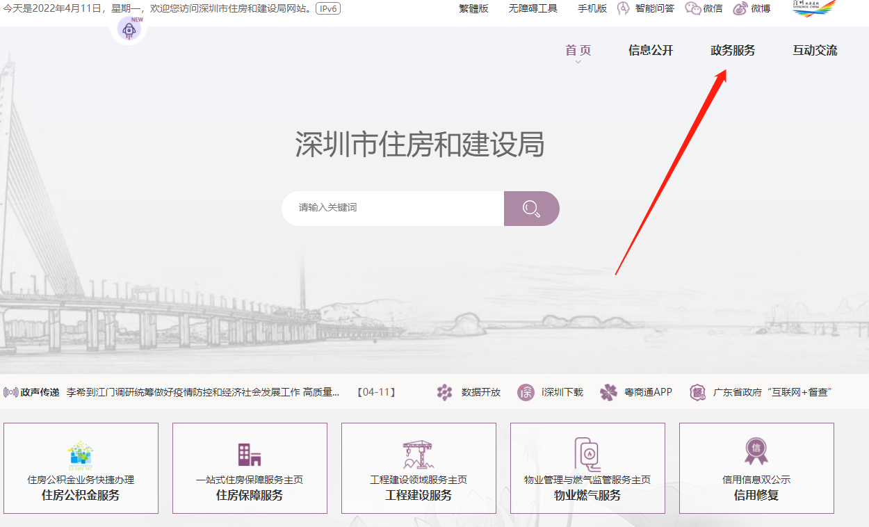Viewport: 869px width, 527px height.
Task: Expand the 首页 dropdown chevron
Action: (578, 62)
